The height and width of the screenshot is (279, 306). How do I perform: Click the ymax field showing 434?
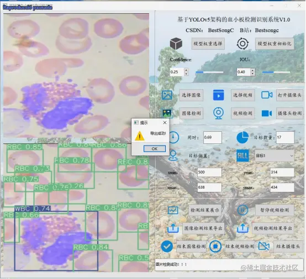pos(282,187)
